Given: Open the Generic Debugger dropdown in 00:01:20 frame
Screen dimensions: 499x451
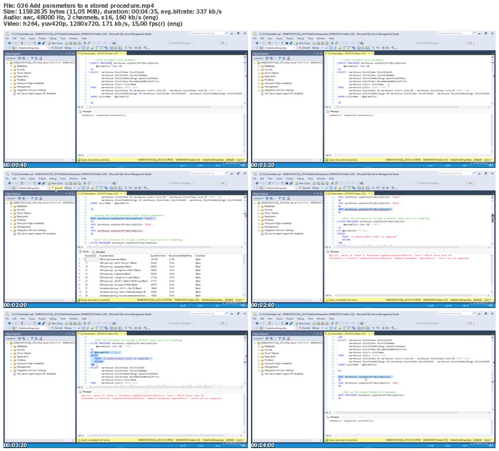Looking at the screenshot, I should tap(427, 43).
